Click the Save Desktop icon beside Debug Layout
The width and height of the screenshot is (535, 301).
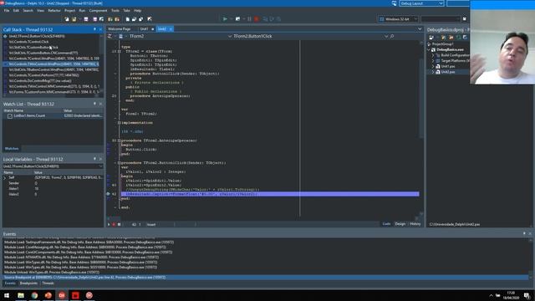pos(394,3)
